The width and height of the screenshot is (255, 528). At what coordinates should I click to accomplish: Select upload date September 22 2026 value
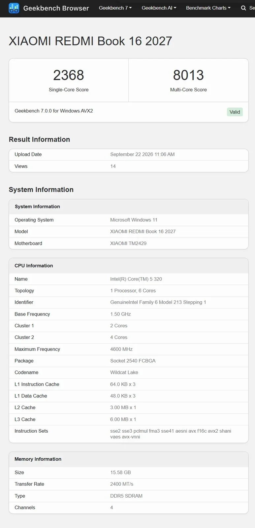tap(143, 154)
